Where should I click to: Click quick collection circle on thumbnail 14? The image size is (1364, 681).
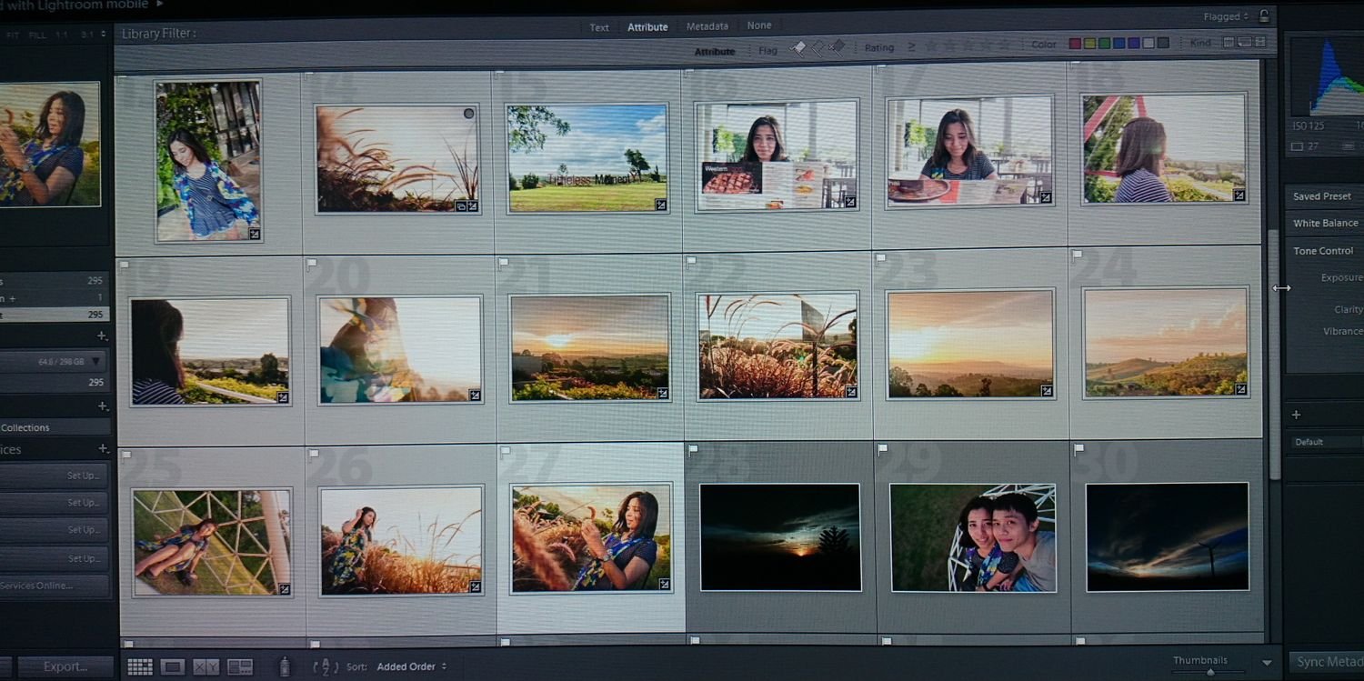click(x=469, y=114)
